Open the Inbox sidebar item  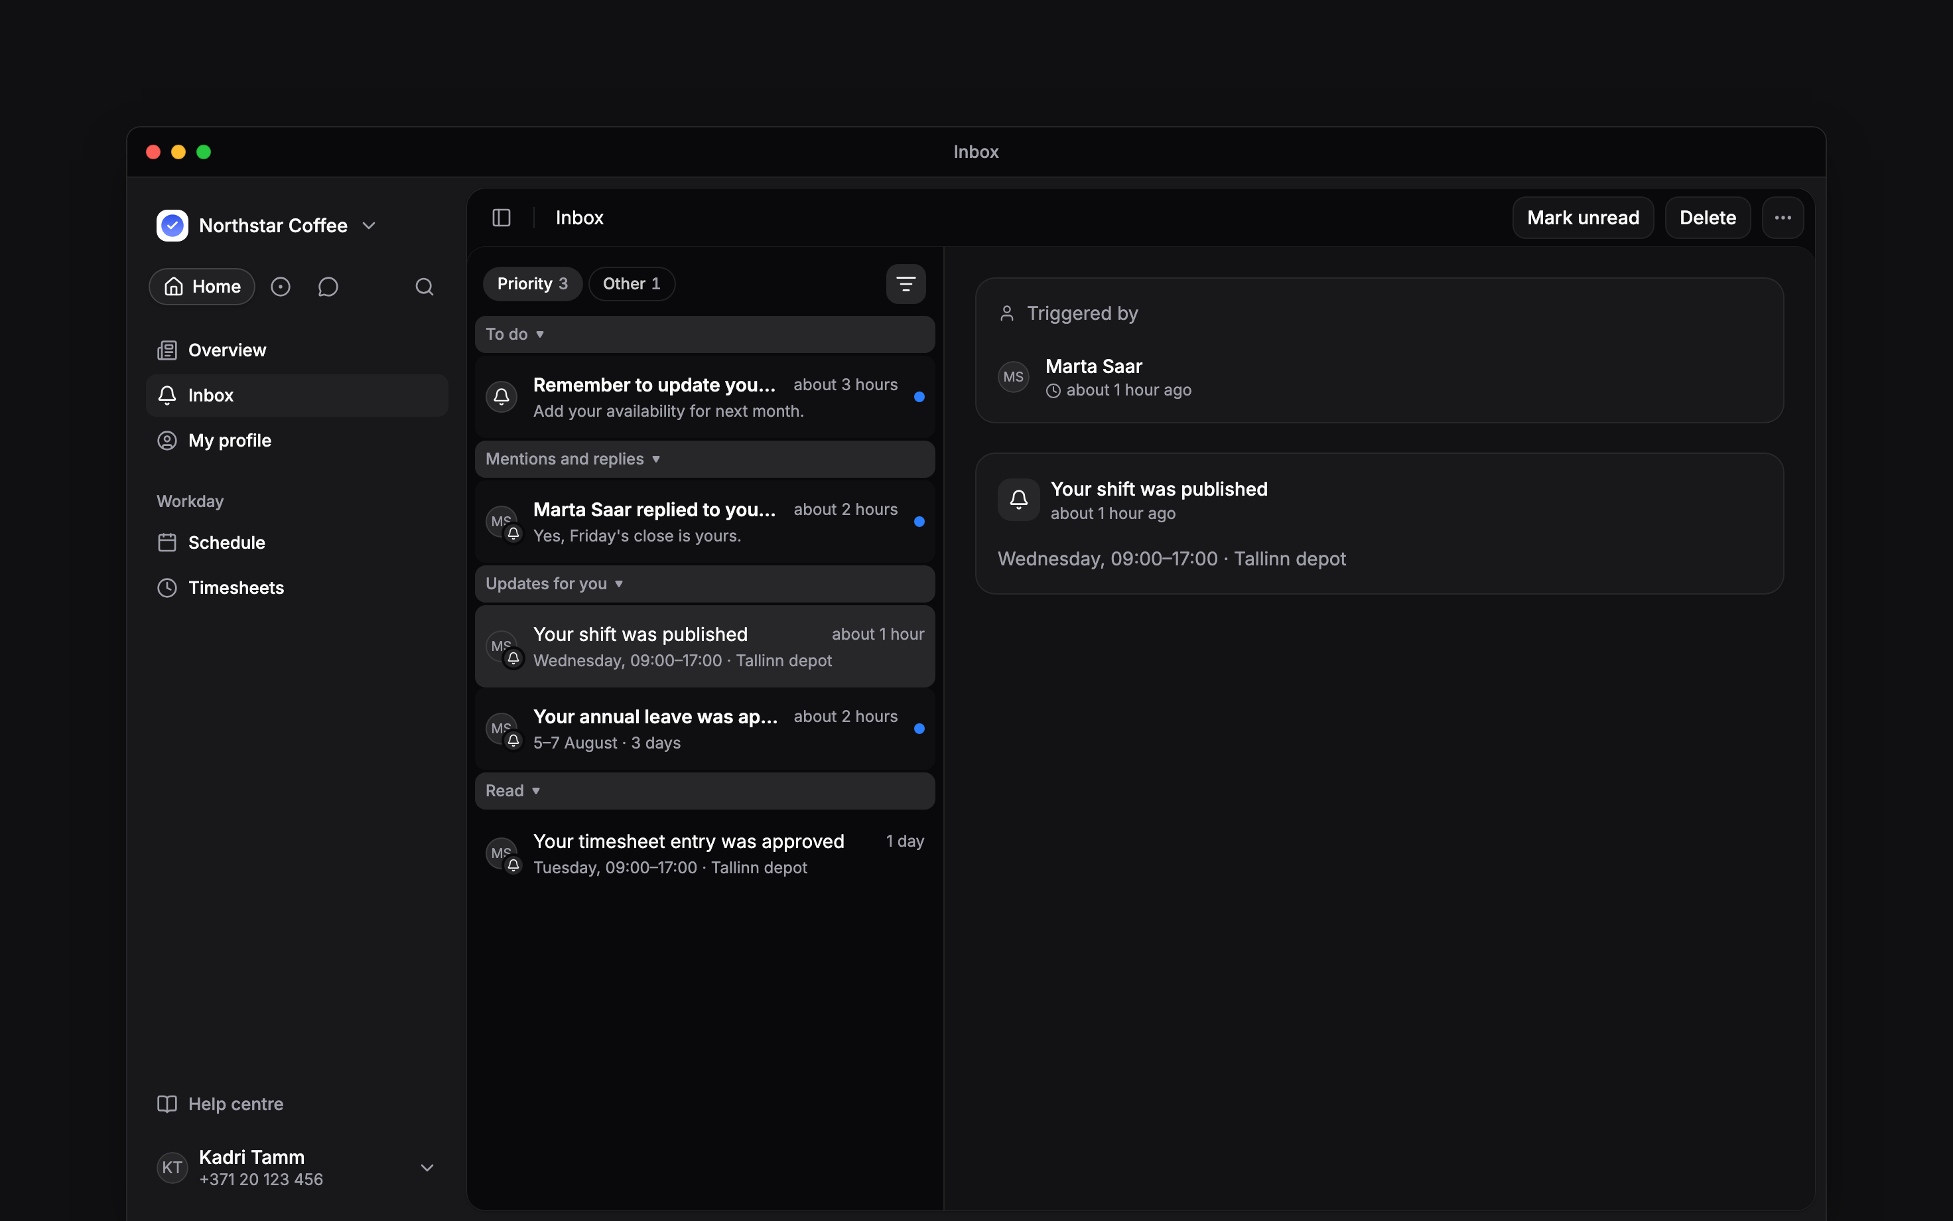297,395
